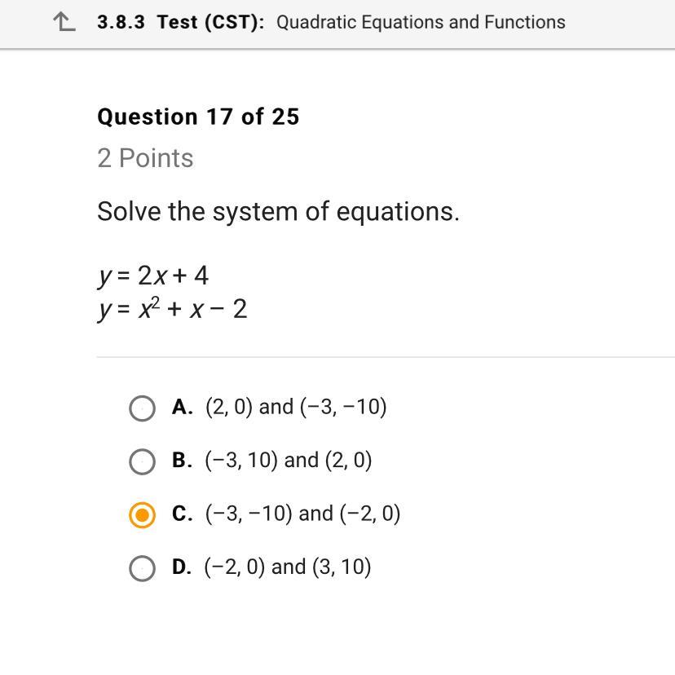
Task: Click the Solve the system of equations prompt
Action: pyautogui.click(x=278, y=212)
